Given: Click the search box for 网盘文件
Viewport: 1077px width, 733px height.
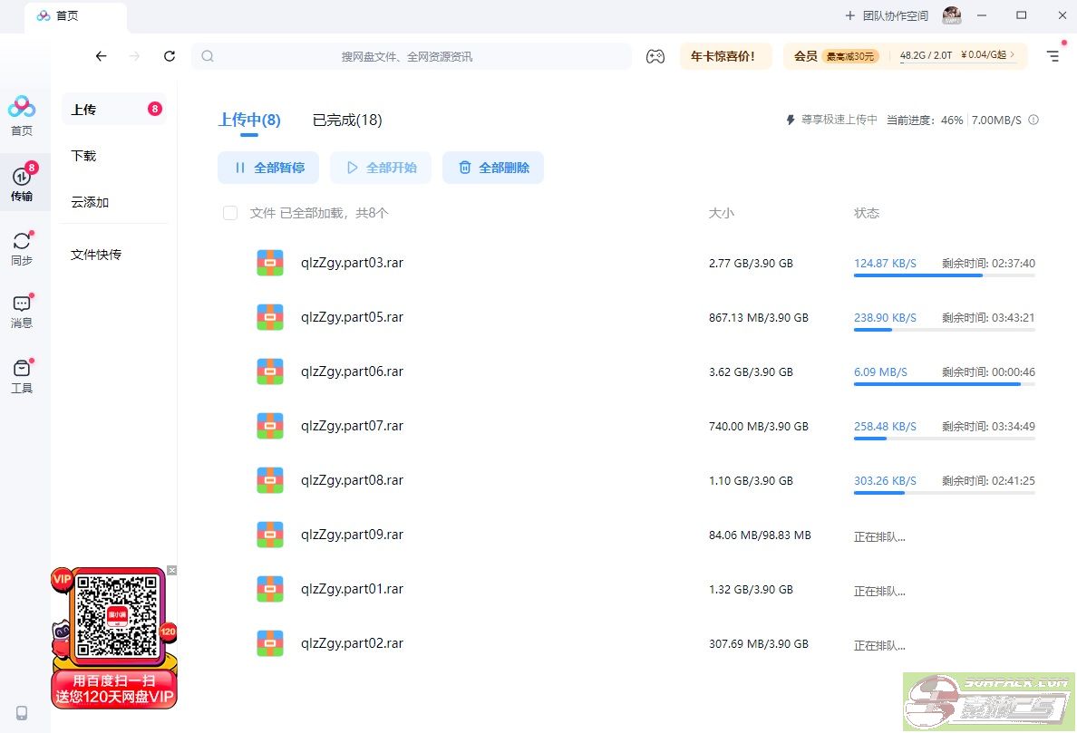Looking at the screenshot, I should (x=411, y=56).
